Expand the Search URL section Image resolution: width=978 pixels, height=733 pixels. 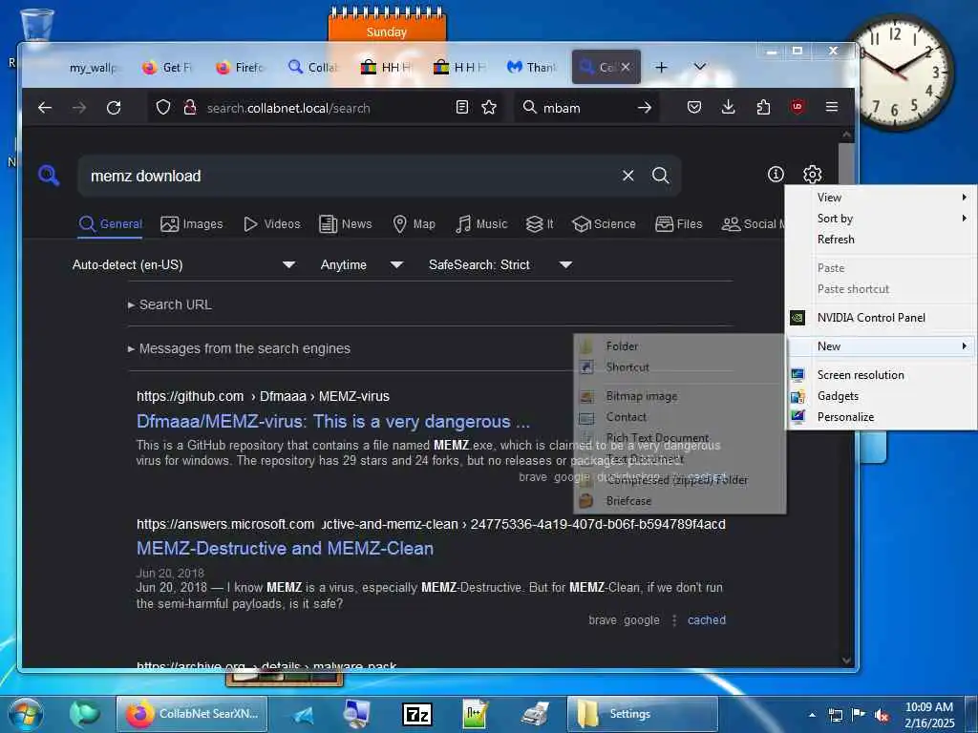[170, 304]
